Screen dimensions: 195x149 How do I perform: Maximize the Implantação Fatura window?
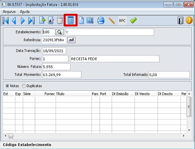tap(178, 5)
